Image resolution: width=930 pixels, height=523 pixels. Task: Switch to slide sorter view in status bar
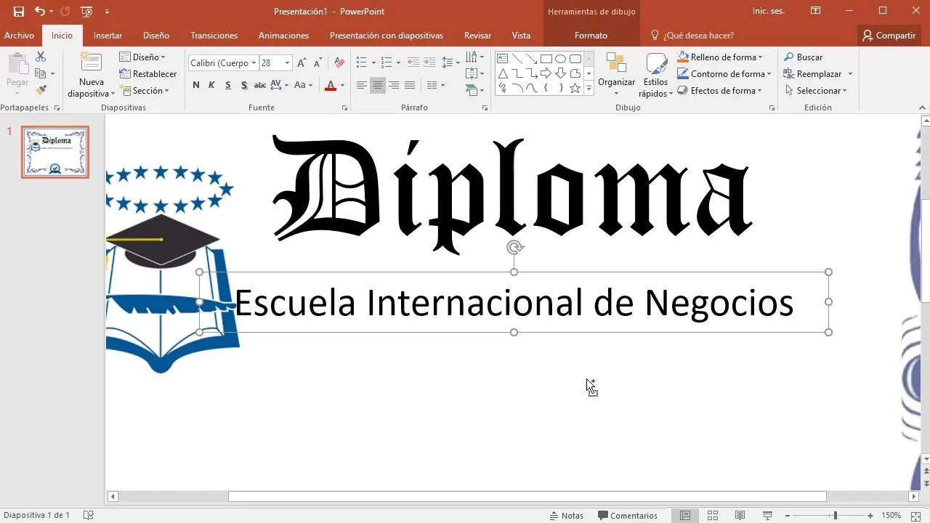pyautogui.click(x=713, y=515)
